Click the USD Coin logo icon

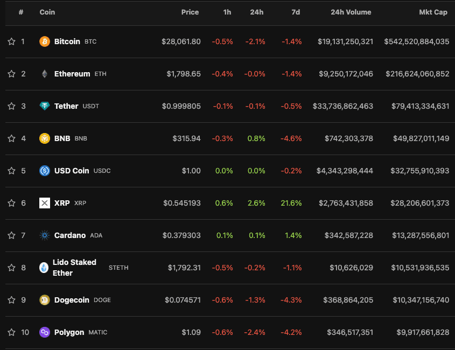[x=44, y=171]
